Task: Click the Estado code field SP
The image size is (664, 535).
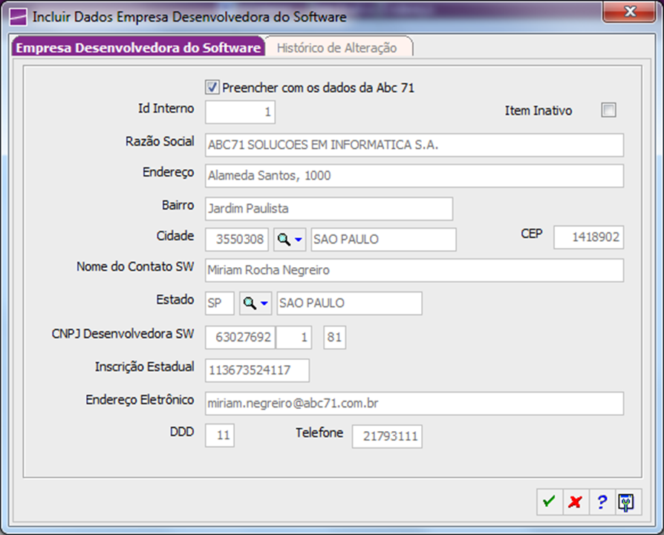Action: (x=219, y=303)
